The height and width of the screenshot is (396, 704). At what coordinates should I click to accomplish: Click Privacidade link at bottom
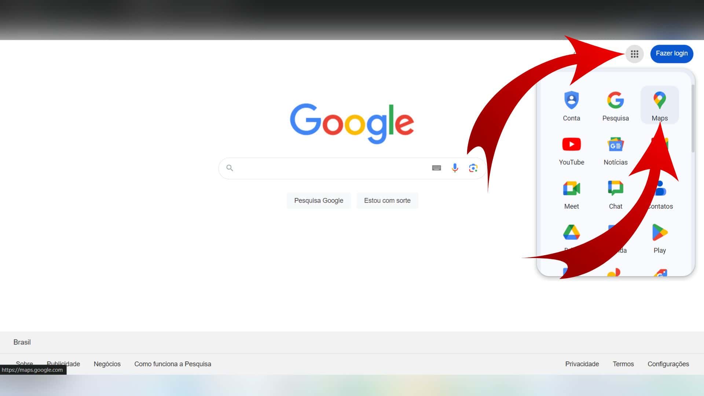[582, 364]
